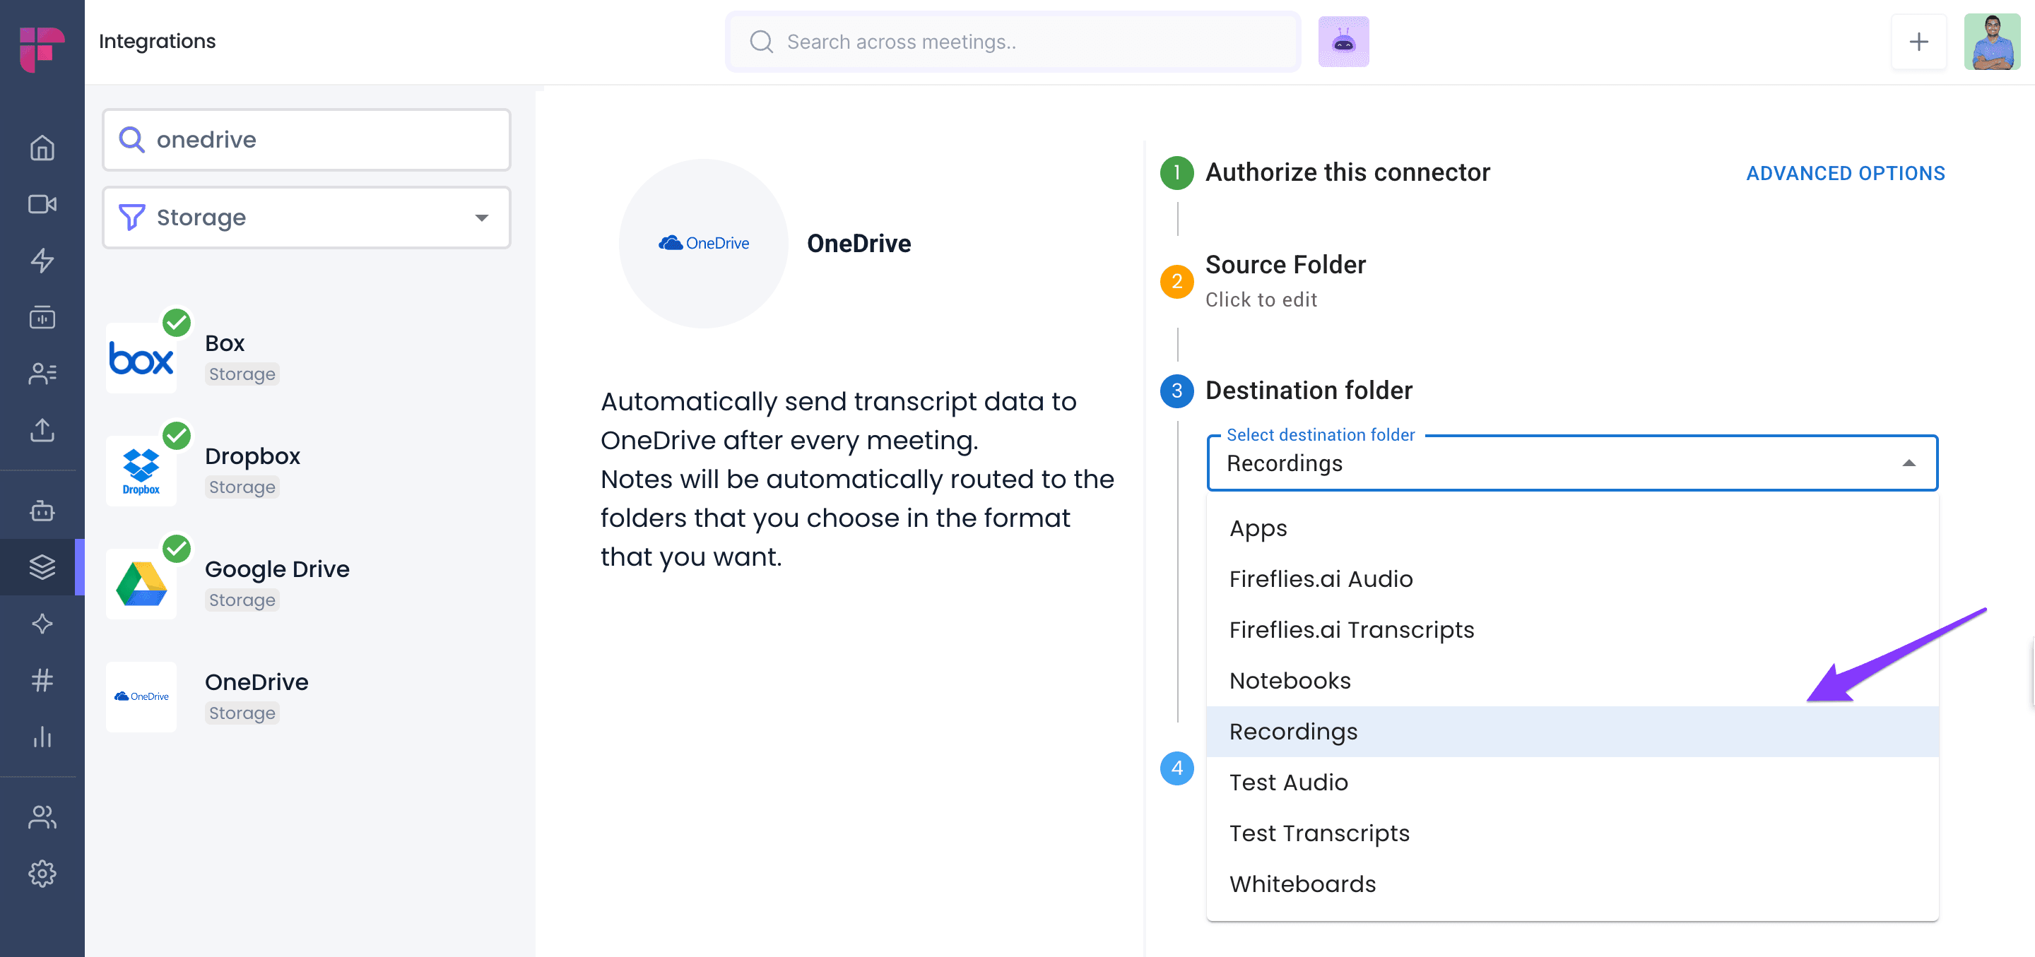Open the Home icon in sidebar
The image size is (2035, 957).
click(x=42, y=148)
